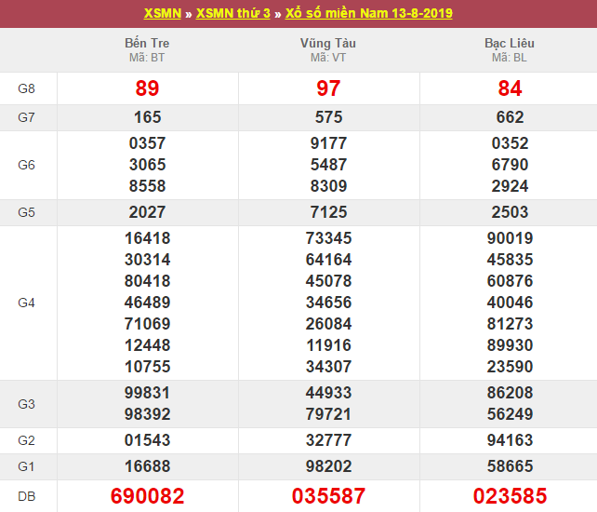Select G1 number 16688
Screen dimensions: 597x512
coord(147,466)
